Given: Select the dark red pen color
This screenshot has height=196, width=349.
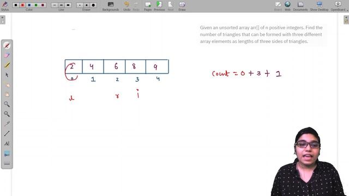Looking at the screenshot, I should pyautogui.click(x=43, y=5).
